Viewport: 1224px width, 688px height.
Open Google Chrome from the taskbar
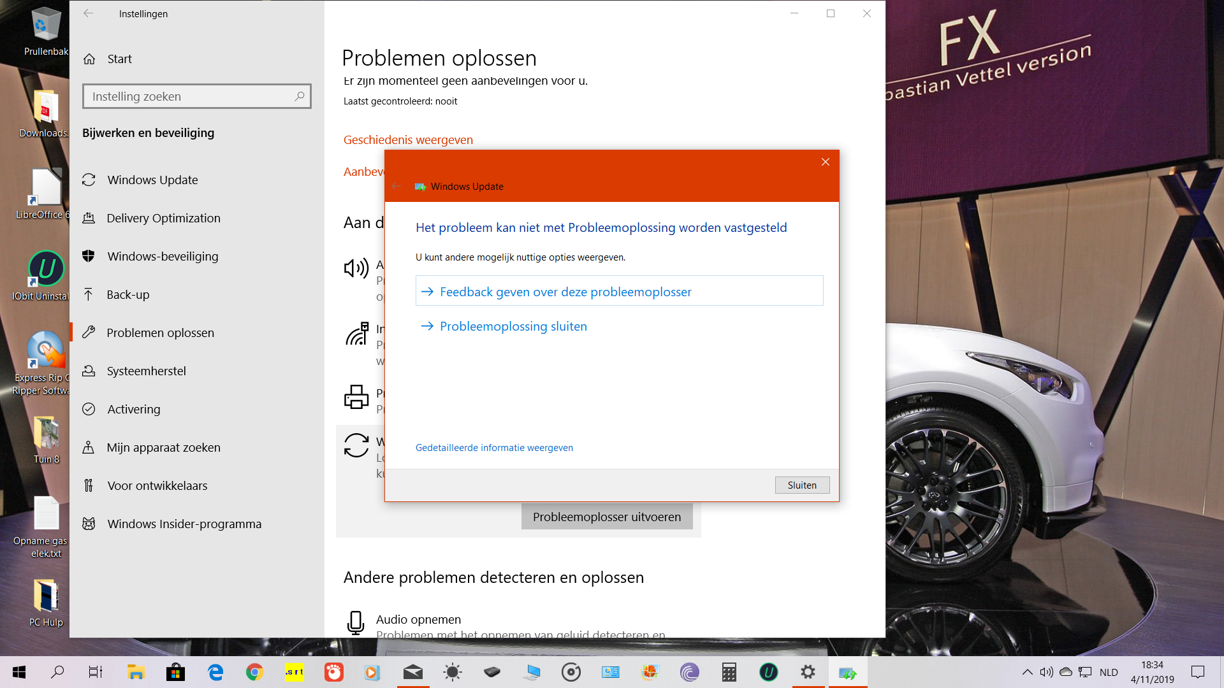point(254,672)
